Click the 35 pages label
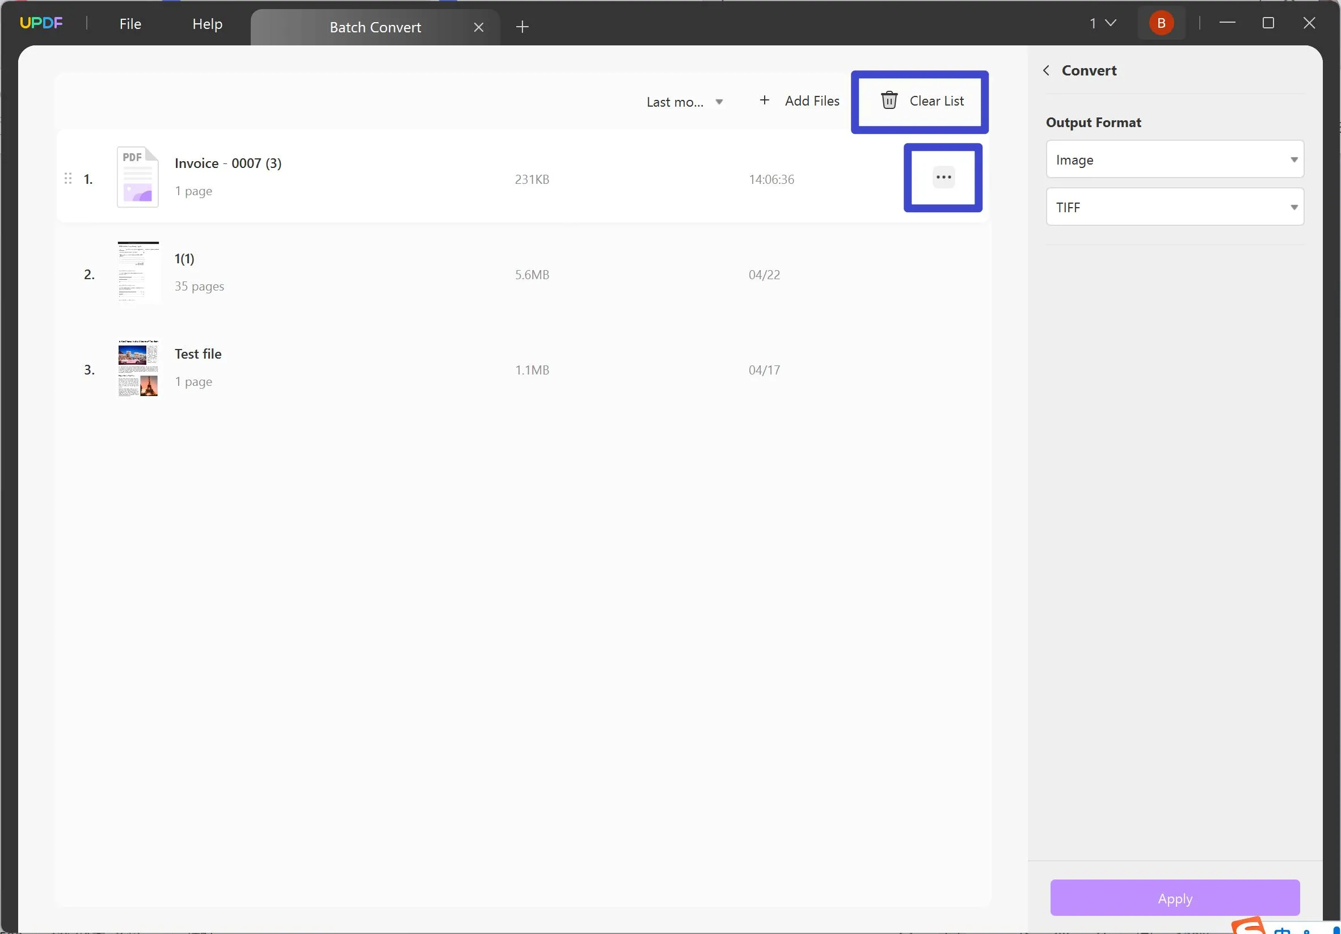This screenshot has width=1341, height=934. pyautogui.click(x=199, y=286)
